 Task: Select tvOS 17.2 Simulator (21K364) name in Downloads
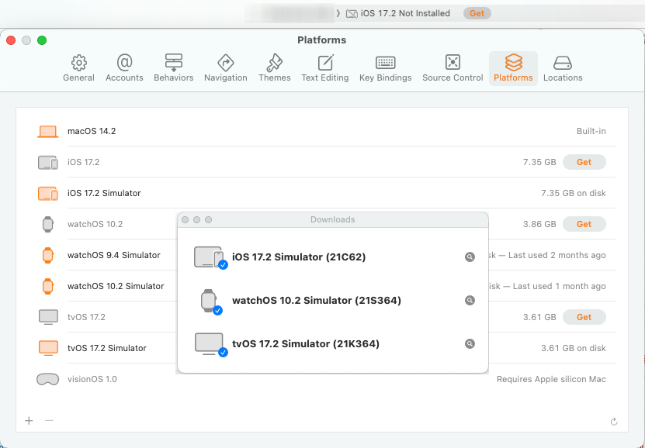306,343
